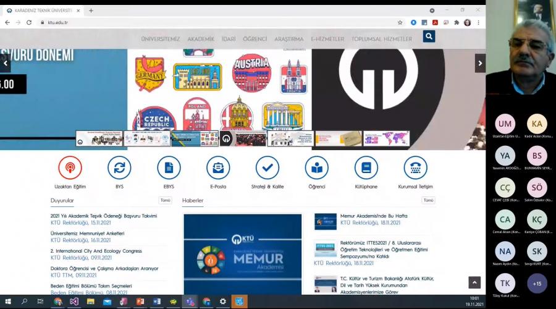Viewport: 556px width, 309px height.
Task: Click the site search magnifier button
Action: (x=429, y=36)
